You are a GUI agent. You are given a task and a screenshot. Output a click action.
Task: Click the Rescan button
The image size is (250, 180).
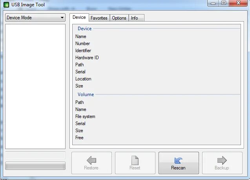[x=179, y=163]
